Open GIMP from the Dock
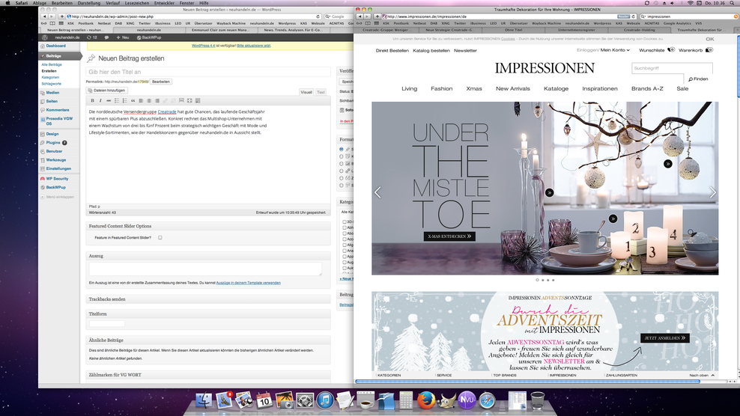 coord(446,400)
